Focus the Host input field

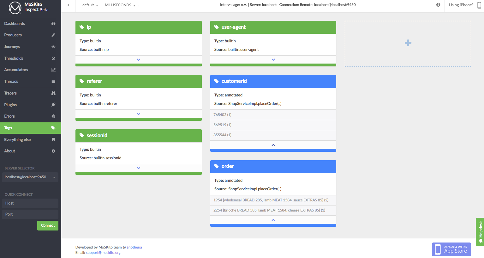tap(30, 203)
